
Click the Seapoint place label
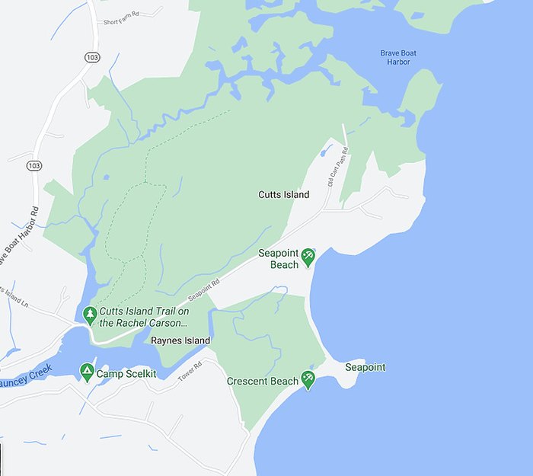click(x=365, y=367)
